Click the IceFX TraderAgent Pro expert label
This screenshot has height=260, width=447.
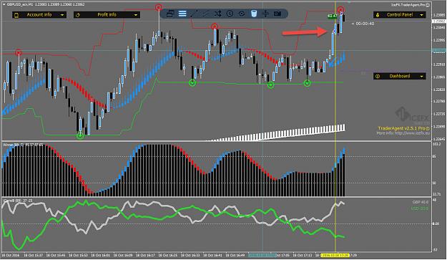pos(408,5)
